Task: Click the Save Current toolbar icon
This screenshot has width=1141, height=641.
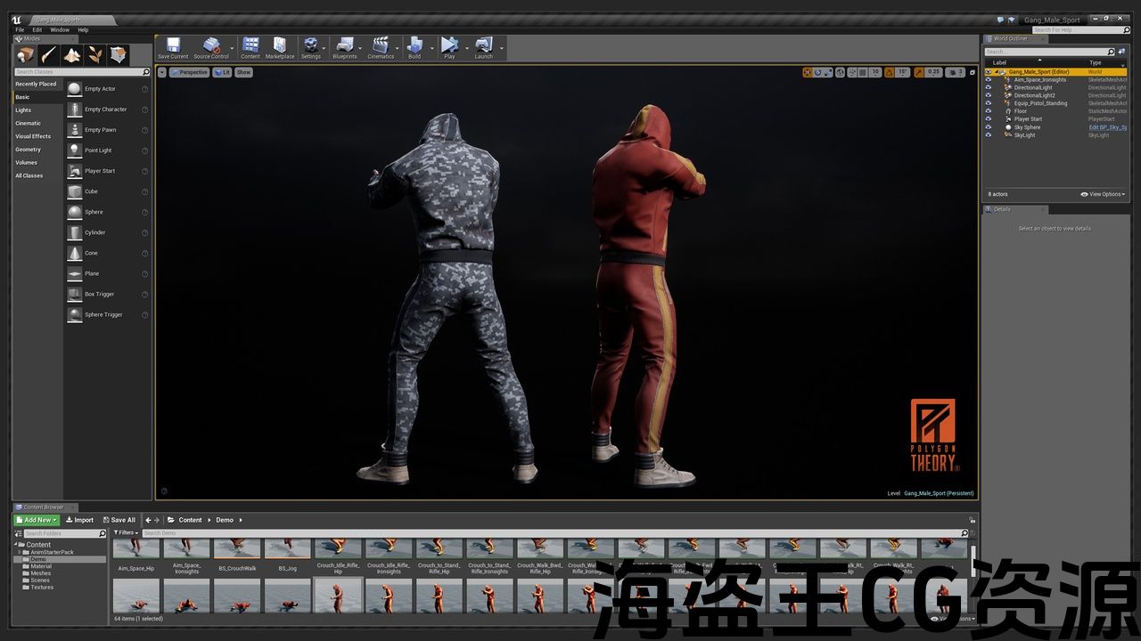Action: (173, 45)
